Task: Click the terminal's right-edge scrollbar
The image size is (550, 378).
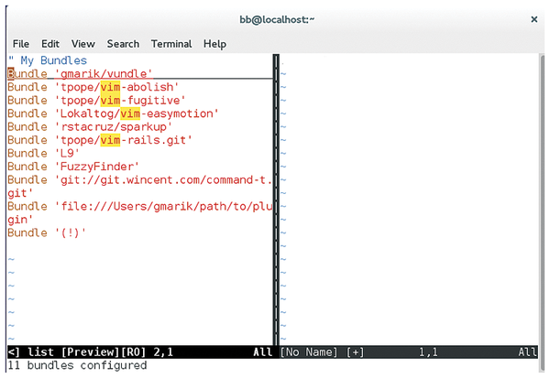Action: (x=542, y=213)
